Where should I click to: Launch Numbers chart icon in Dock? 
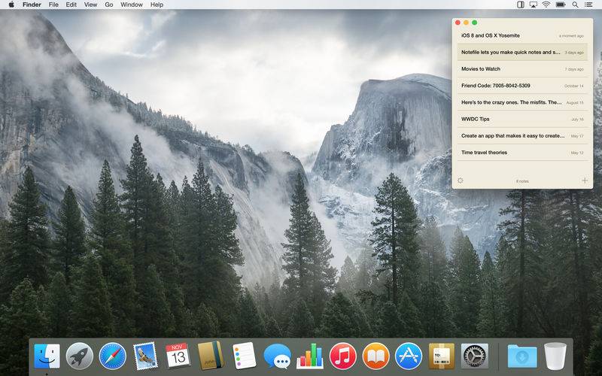[x=309, y=355]
